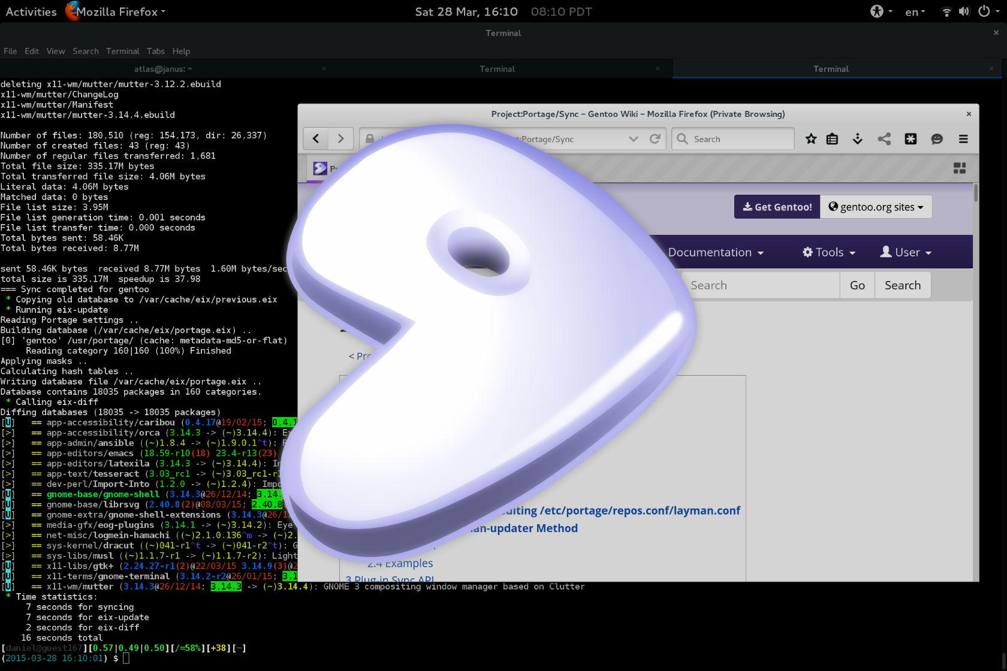Click the asterisk add-on icon

910,139
